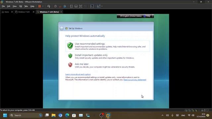Screen dimensions: 212x119
Task: Click the network adapter status icon
Action: click(193, 110)
